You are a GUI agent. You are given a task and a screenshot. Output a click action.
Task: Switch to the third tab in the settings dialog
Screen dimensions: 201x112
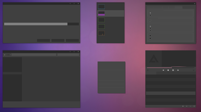[165, 7]
